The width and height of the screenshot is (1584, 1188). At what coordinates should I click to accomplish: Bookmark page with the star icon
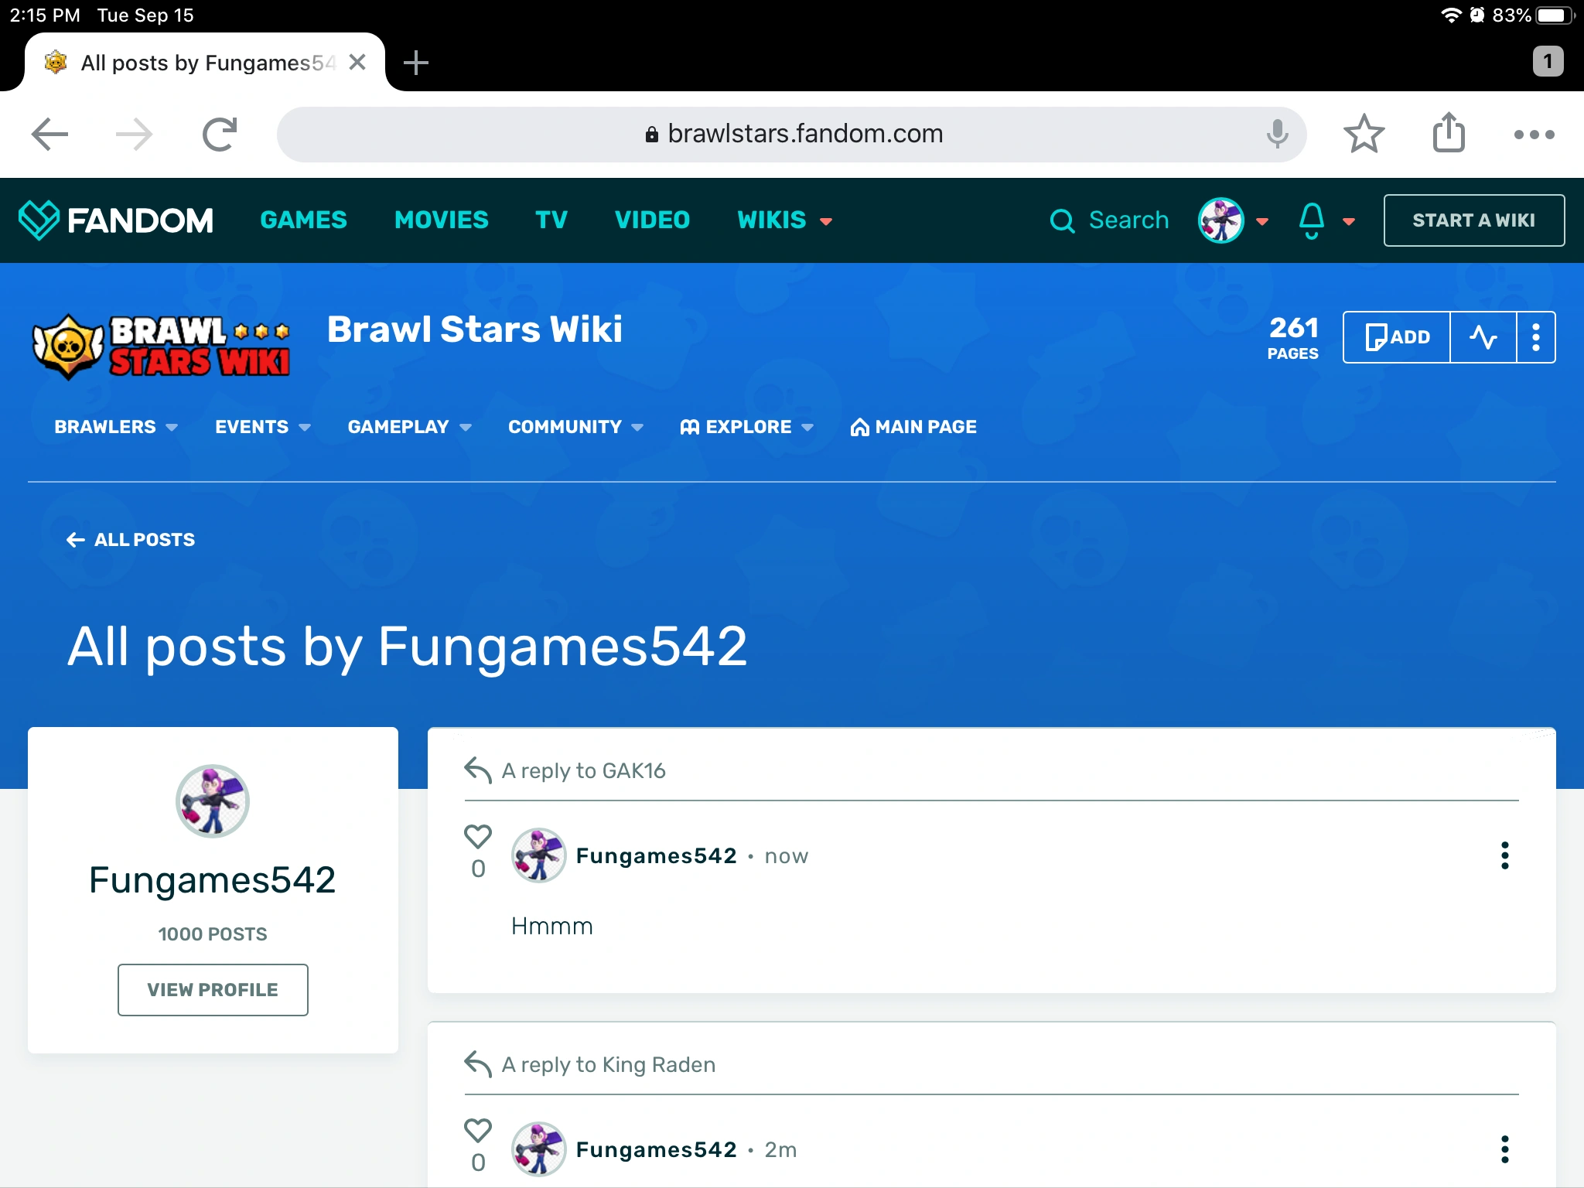pyautogui.click(x=1364, y=135)
